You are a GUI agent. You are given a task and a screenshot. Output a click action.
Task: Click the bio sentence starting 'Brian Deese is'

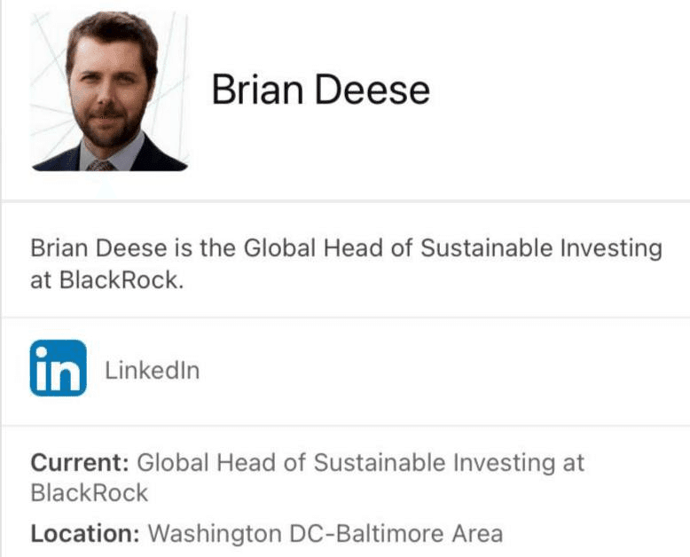coord(346,263)
